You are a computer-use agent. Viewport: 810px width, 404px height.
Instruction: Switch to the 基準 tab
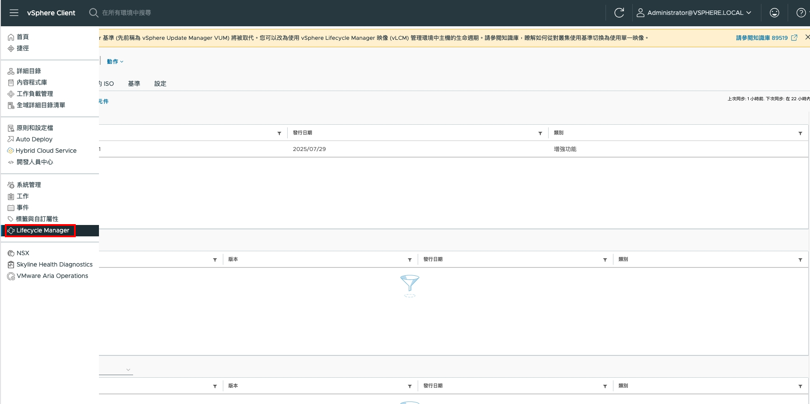tap(134, 84)
